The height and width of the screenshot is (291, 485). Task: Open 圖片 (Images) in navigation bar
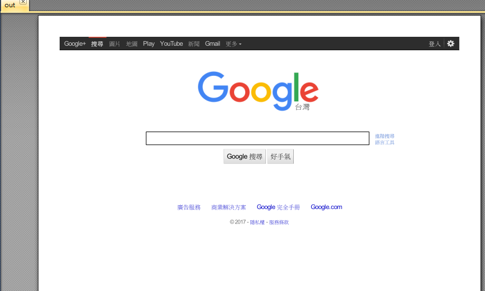(114, 44)
